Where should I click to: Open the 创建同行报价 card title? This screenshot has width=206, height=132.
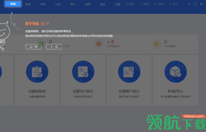point(83,91)
